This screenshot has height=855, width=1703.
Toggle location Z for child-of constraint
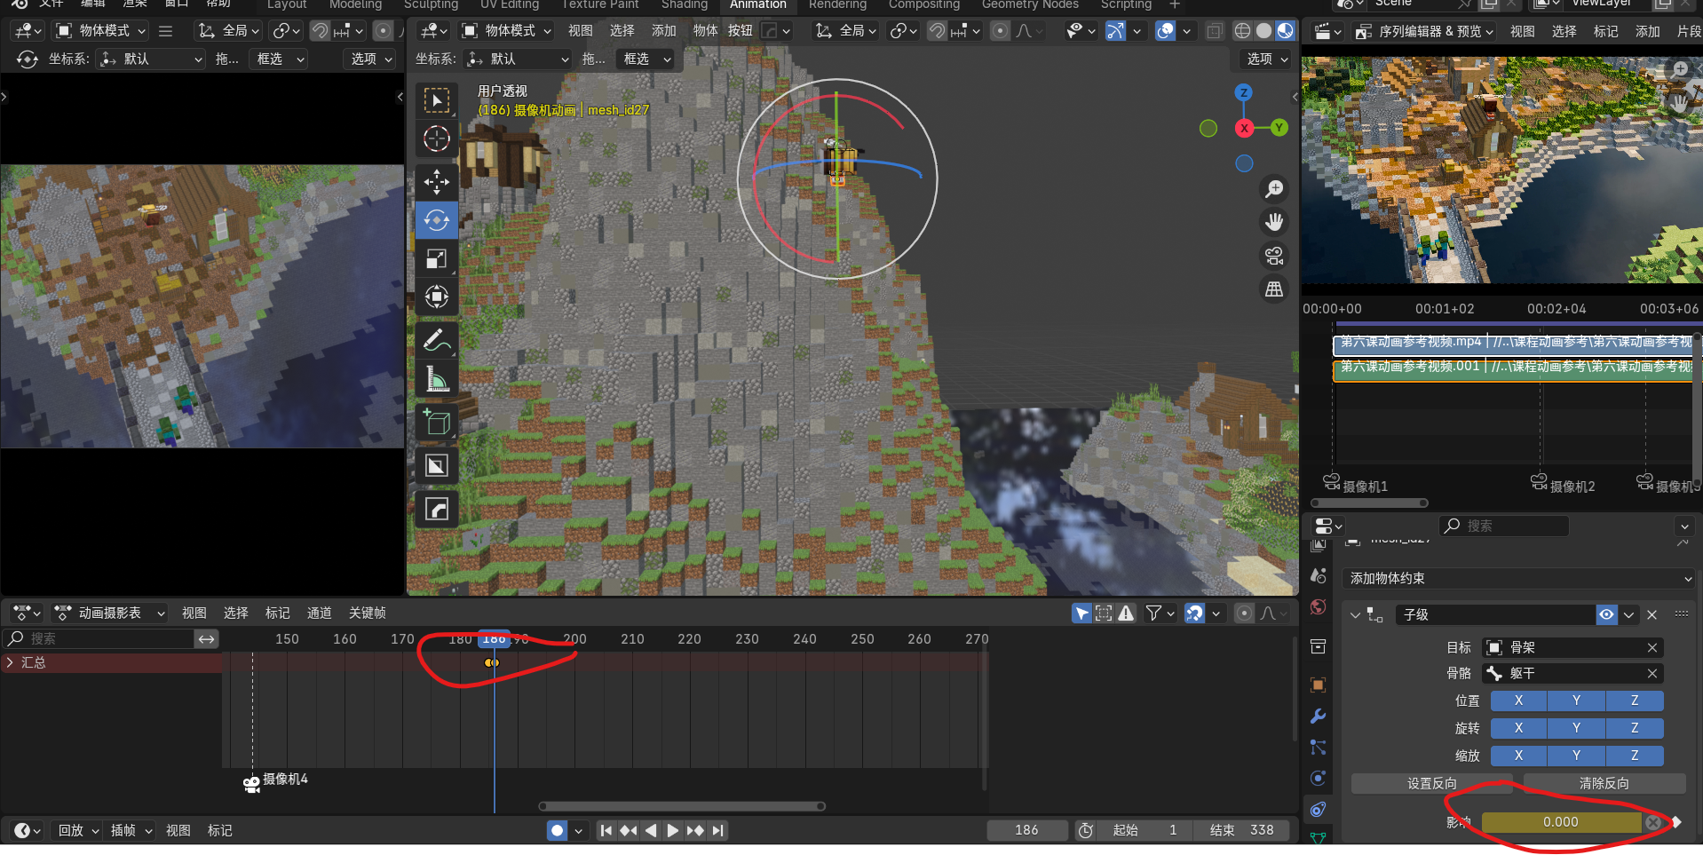point(1634,701)
